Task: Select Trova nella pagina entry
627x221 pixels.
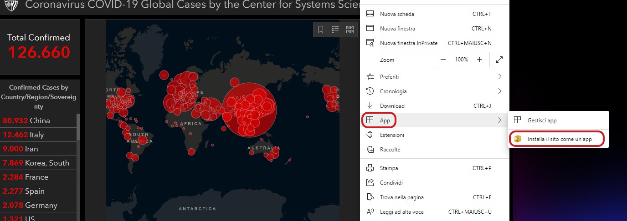Action: 434,197
